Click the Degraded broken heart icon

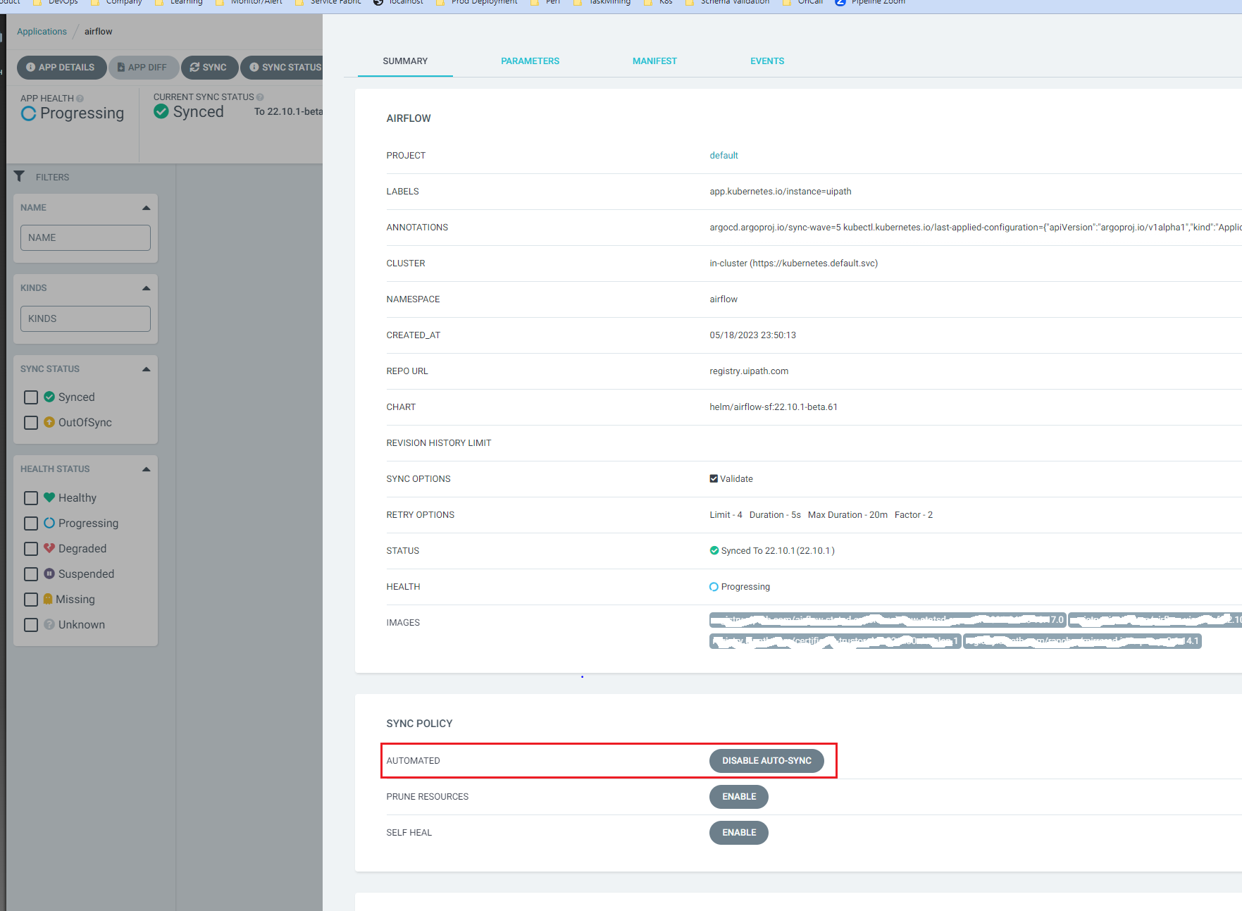(49, 548)
